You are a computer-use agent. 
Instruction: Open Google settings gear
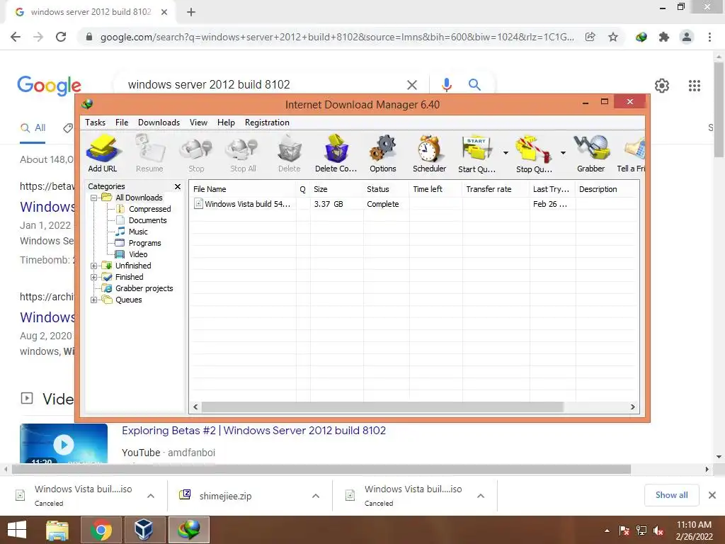(x=662, y=86)
